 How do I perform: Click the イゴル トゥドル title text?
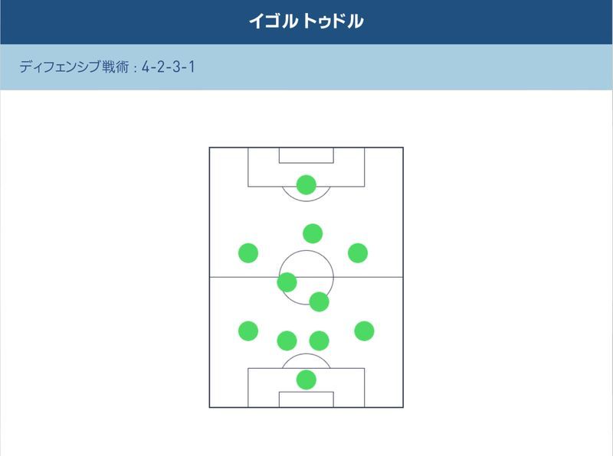tap(306, 21)
